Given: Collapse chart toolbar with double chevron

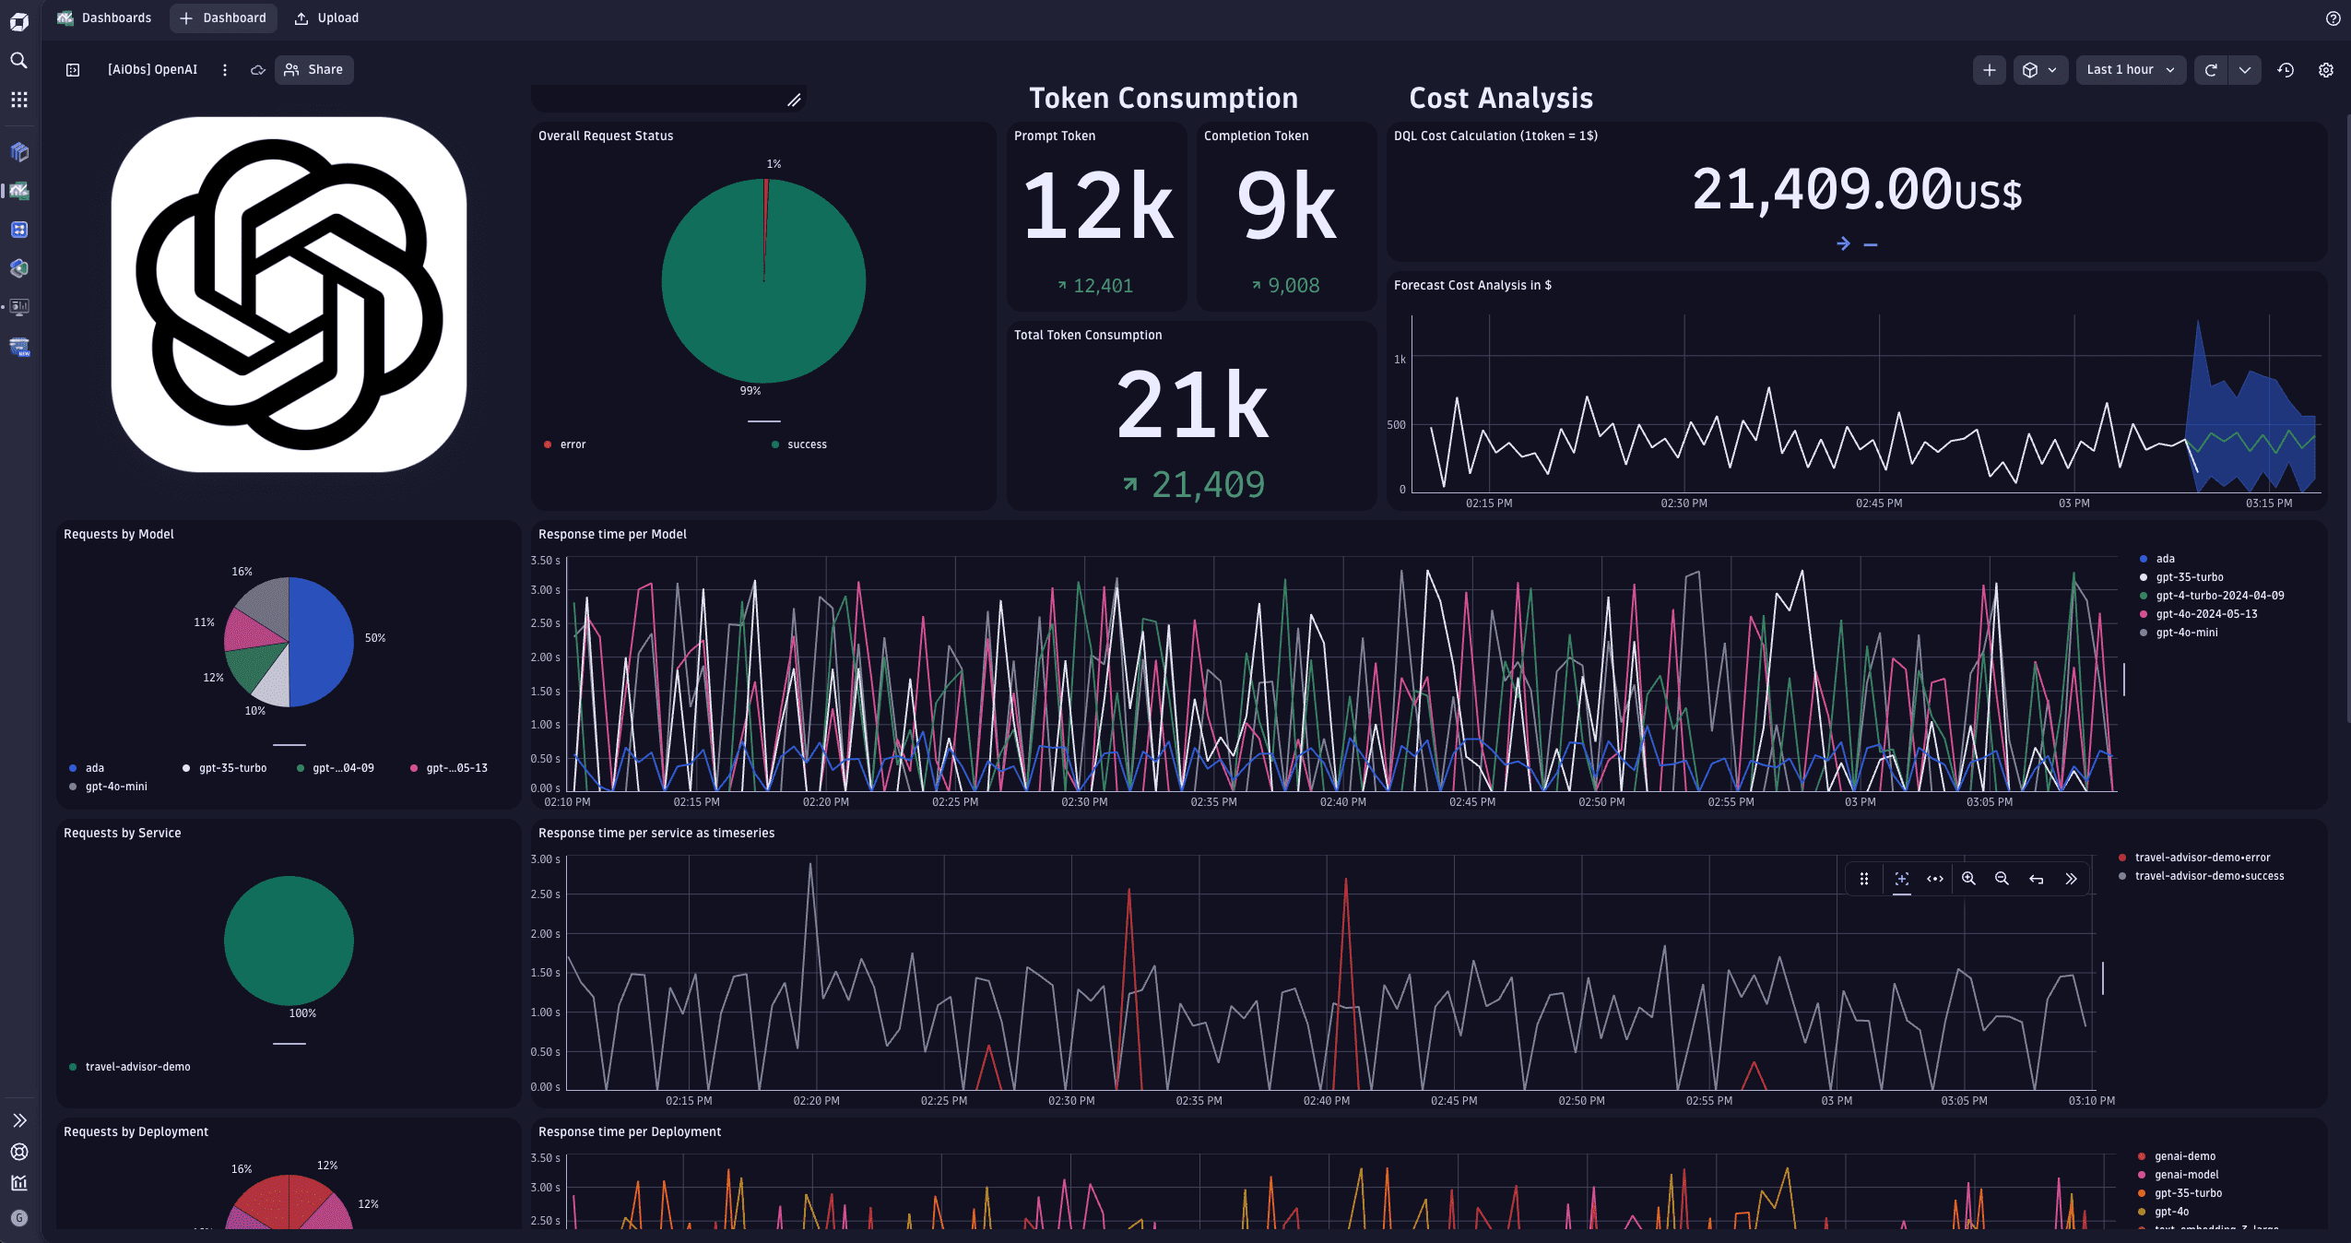Looking at the screenshot, I should coord(2071,879).
